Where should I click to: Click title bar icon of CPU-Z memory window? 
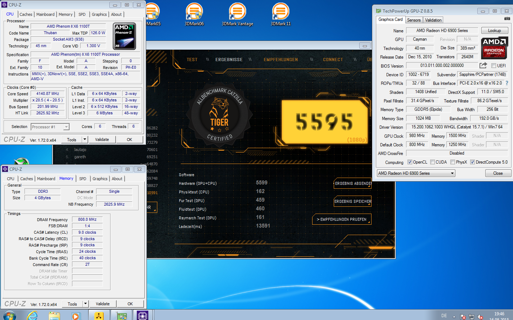point(5,169)
